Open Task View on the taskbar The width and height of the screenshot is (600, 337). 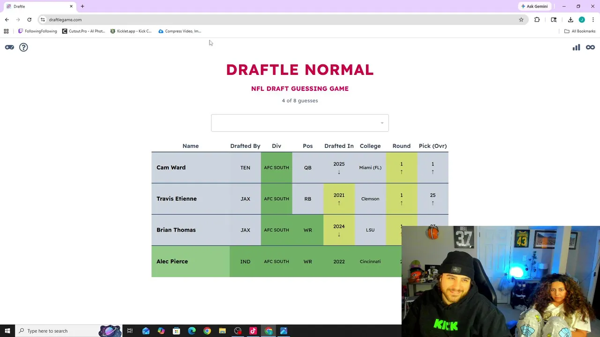pyautogui.click(x=130, y=331)
